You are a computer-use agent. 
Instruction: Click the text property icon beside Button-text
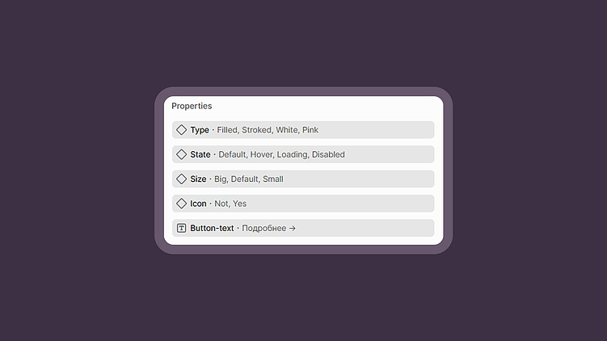pos(181,228)
